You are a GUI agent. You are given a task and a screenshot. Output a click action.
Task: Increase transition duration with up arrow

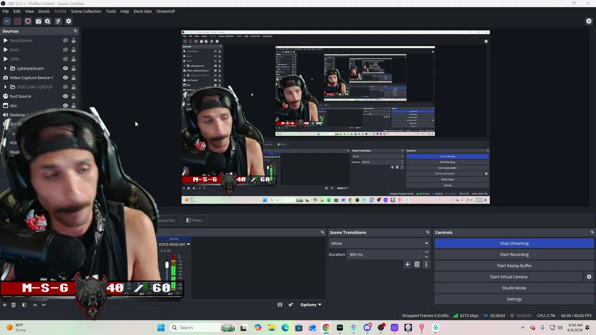click(x=426, y=252)
